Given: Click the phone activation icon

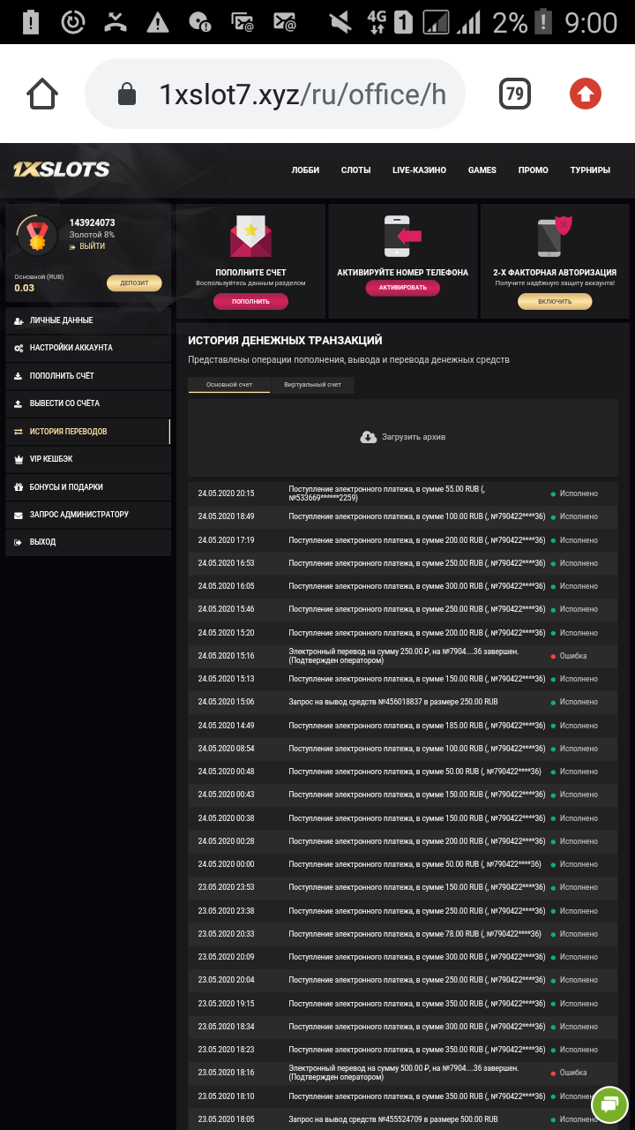Looking at the screenshot, I should coord(402,237).
